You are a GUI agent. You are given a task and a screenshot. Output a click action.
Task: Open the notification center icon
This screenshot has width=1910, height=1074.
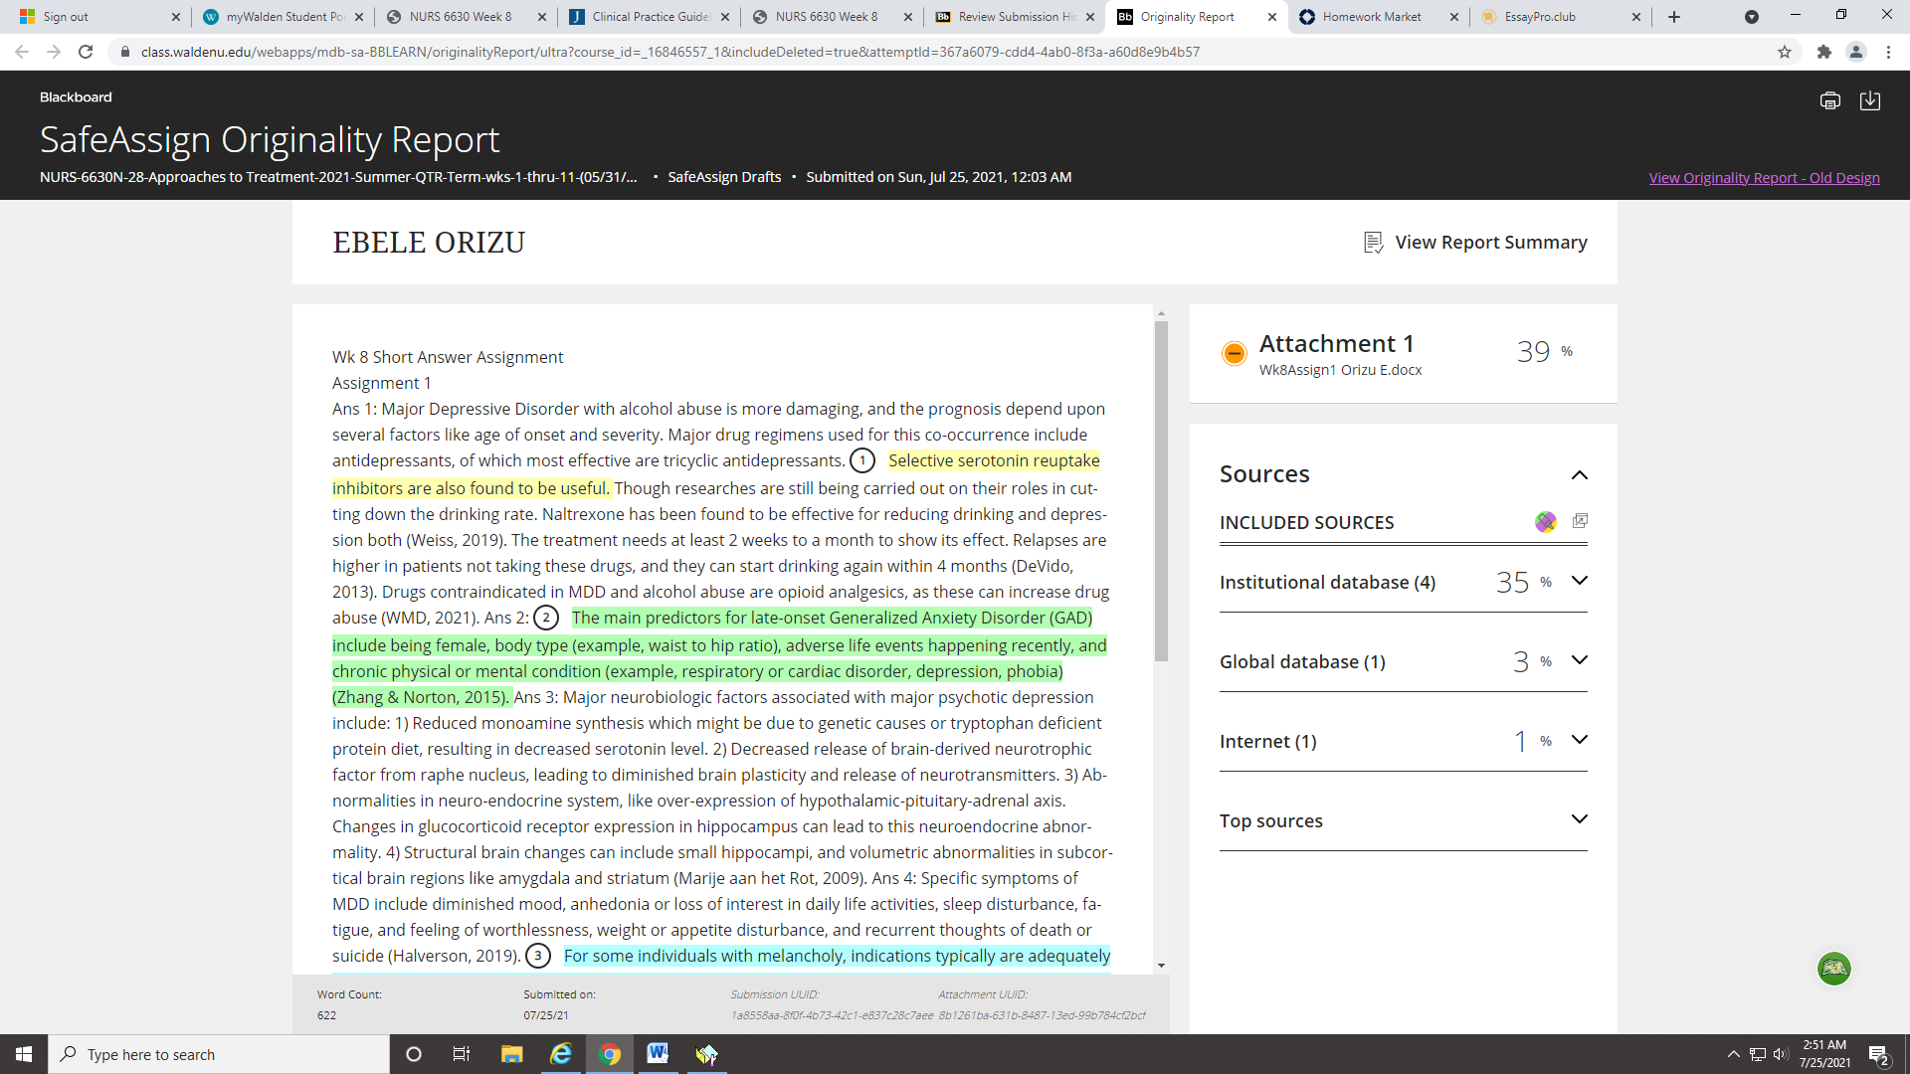tap(1878, 1054)
